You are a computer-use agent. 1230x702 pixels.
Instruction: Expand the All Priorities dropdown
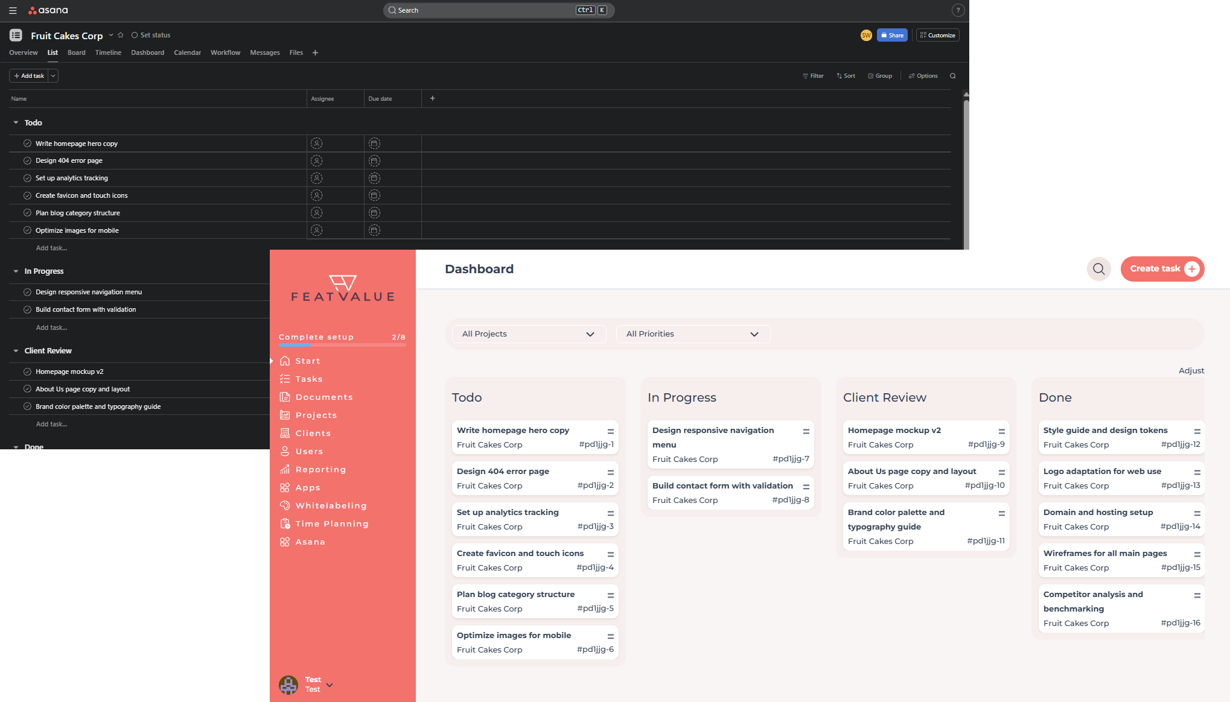click(692, 334)
